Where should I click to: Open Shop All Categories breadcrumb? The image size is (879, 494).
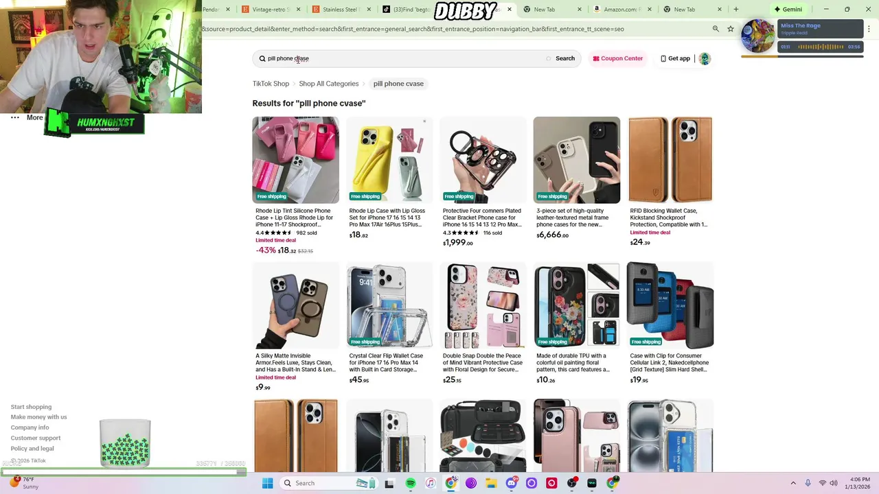(x=329, y=84)
